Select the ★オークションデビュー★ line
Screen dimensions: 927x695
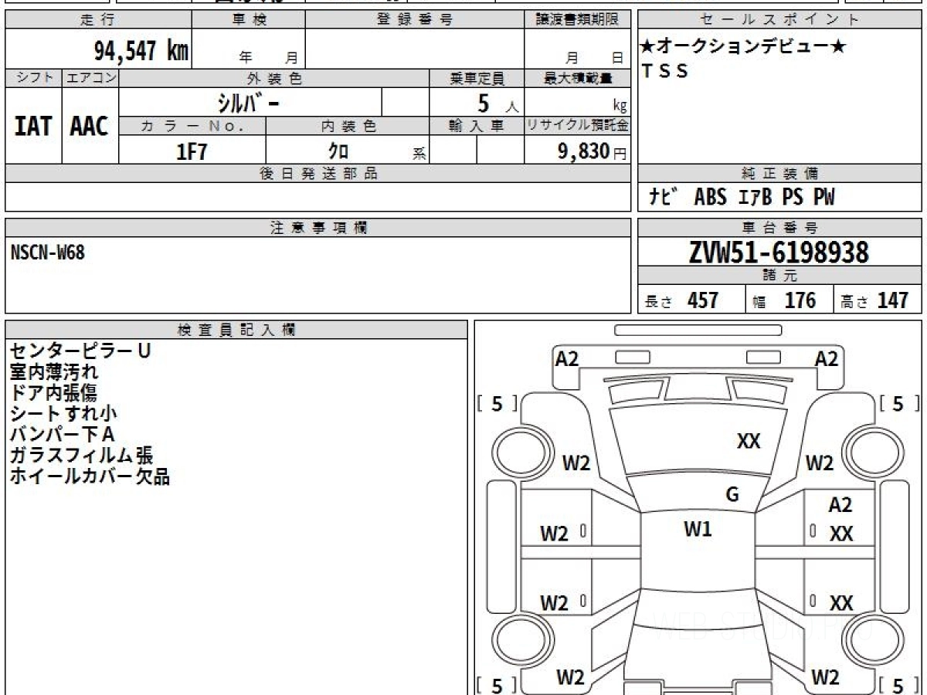pos(744,46)
